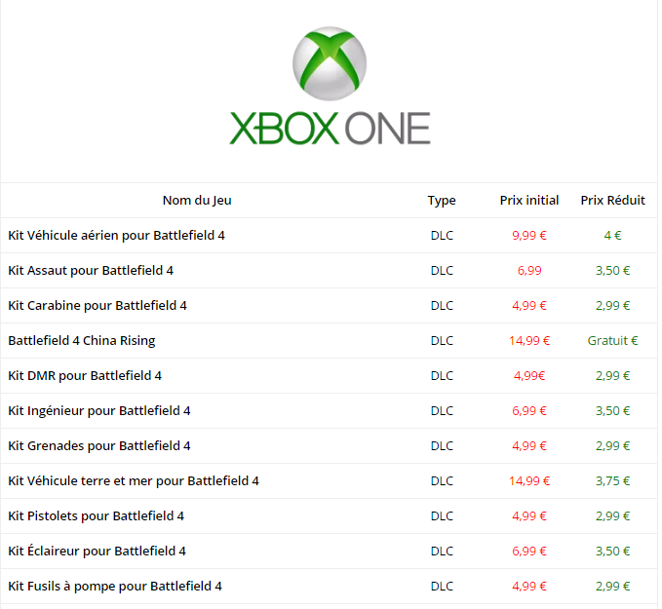The image size is (662, 609).
Task: Open Kit Fusils à pompe pour Battlefield 4
Action: 115,586
